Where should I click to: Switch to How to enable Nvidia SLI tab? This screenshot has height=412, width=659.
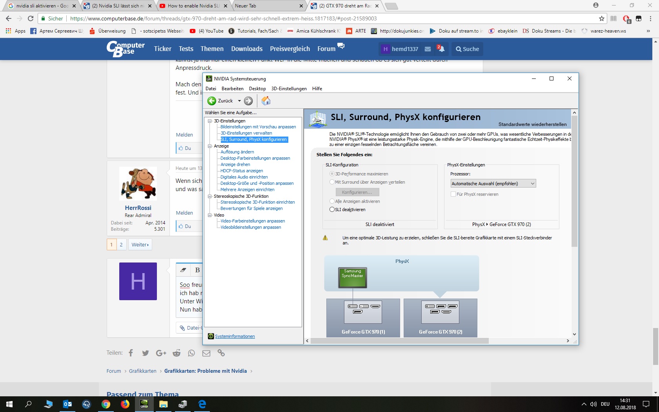coord(193,6)
